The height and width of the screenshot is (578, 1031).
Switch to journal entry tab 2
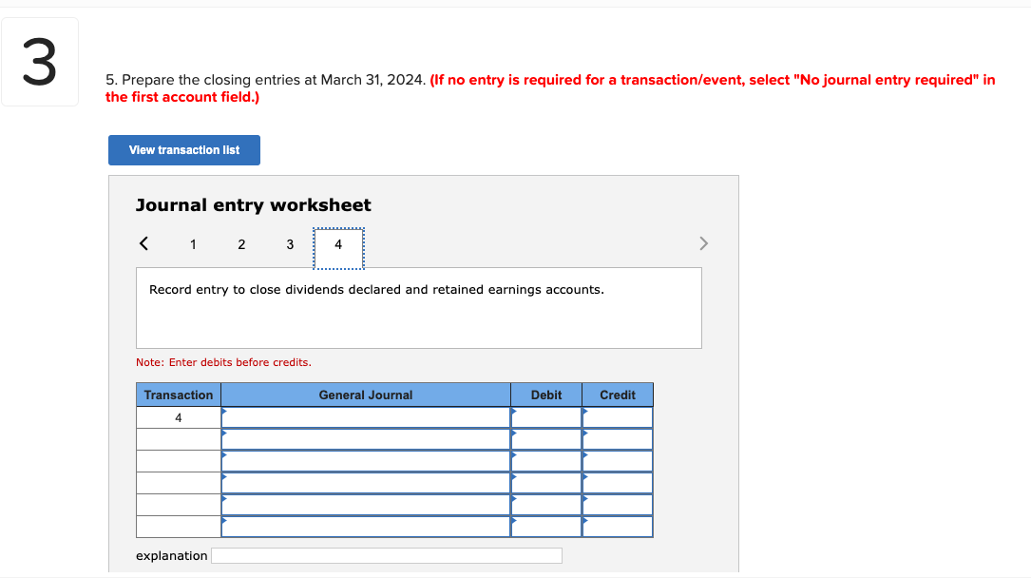[241, 244]
